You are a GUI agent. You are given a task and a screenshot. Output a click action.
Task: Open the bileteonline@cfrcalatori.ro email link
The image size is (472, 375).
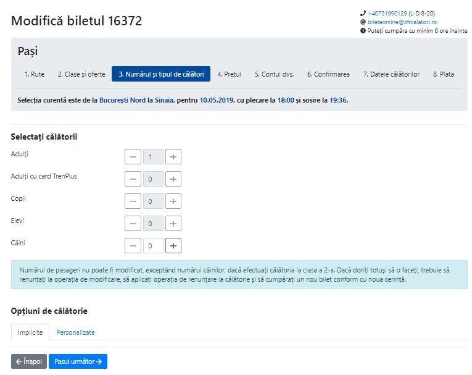(x=402, y=22)
